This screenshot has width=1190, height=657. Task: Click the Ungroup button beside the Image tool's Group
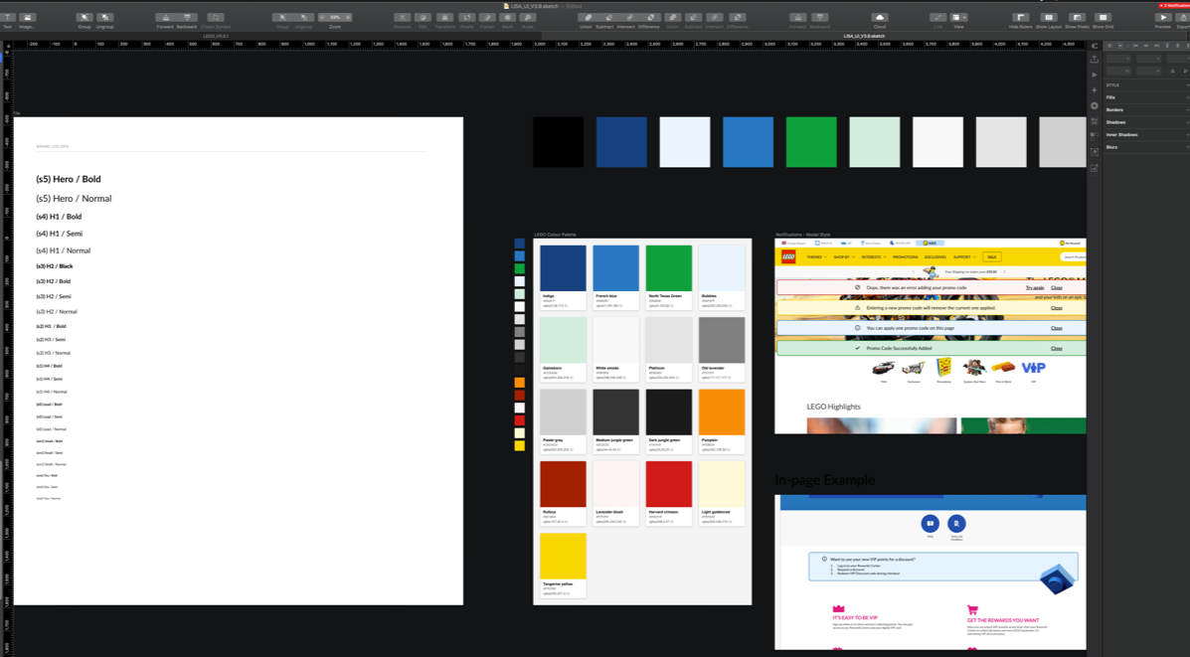click(x=104, y=18)
